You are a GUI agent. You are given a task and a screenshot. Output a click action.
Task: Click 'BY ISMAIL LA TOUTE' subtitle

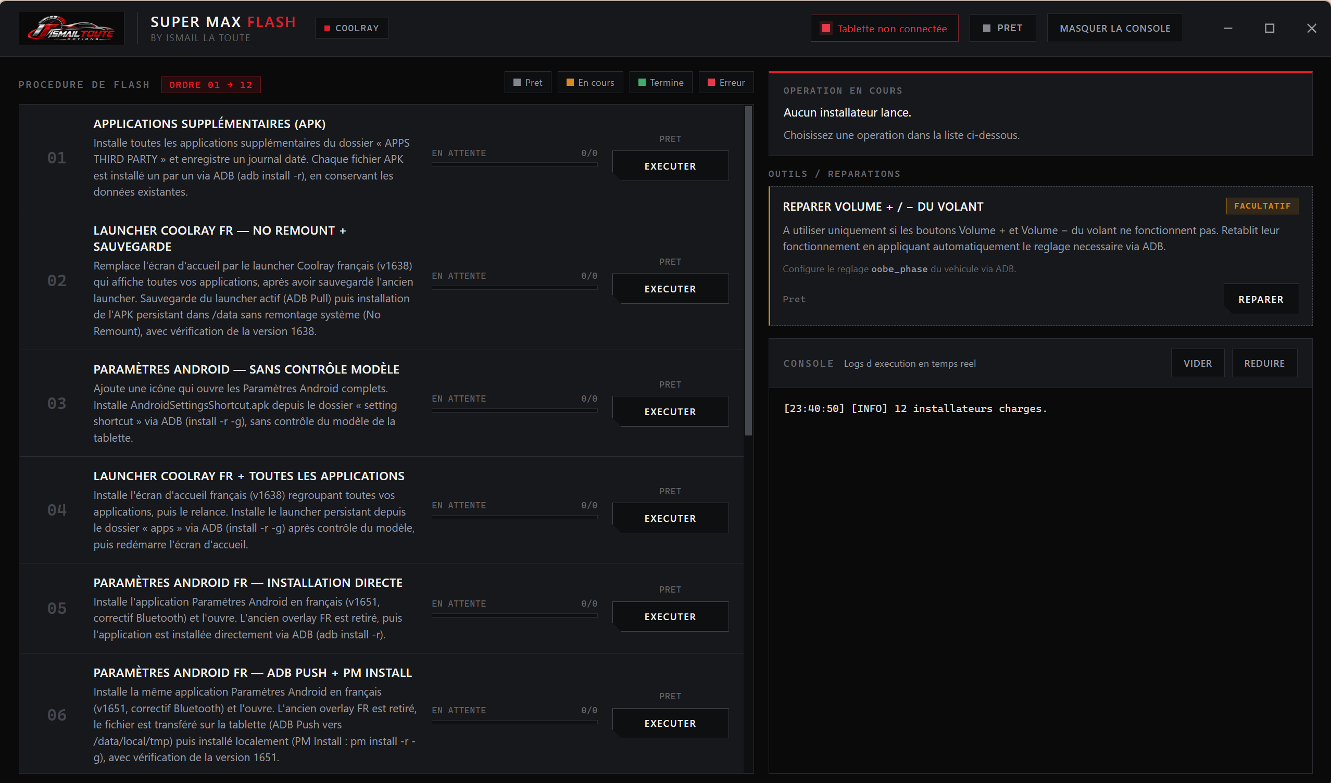point(200,38)
